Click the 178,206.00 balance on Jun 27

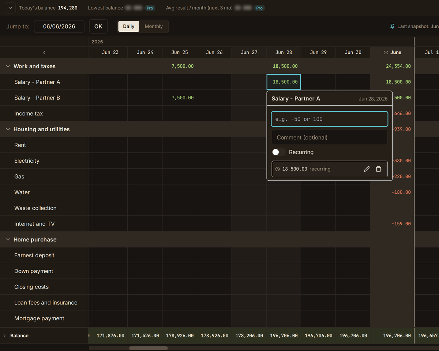point(249,335)
